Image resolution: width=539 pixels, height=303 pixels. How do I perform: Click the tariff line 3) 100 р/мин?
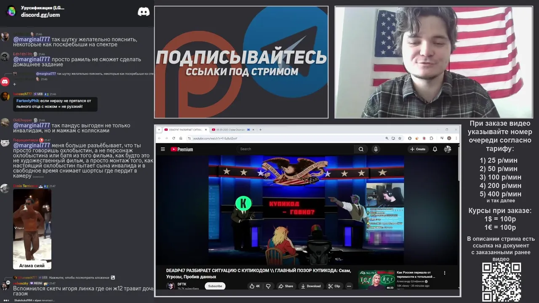click(x=500, y=177)
